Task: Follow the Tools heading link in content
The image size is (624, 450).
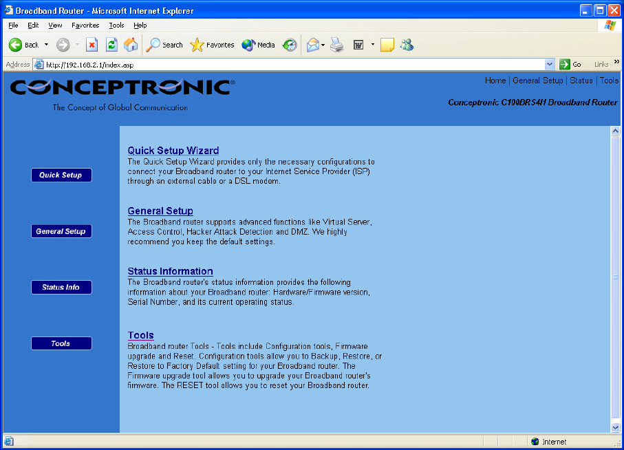Action: (x=140, y=335)
